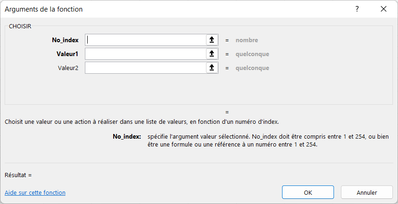Open the Aide sur cette fonction link
Image resolution: width=398 pixels, height=204 pixels.
click(35, 192)
